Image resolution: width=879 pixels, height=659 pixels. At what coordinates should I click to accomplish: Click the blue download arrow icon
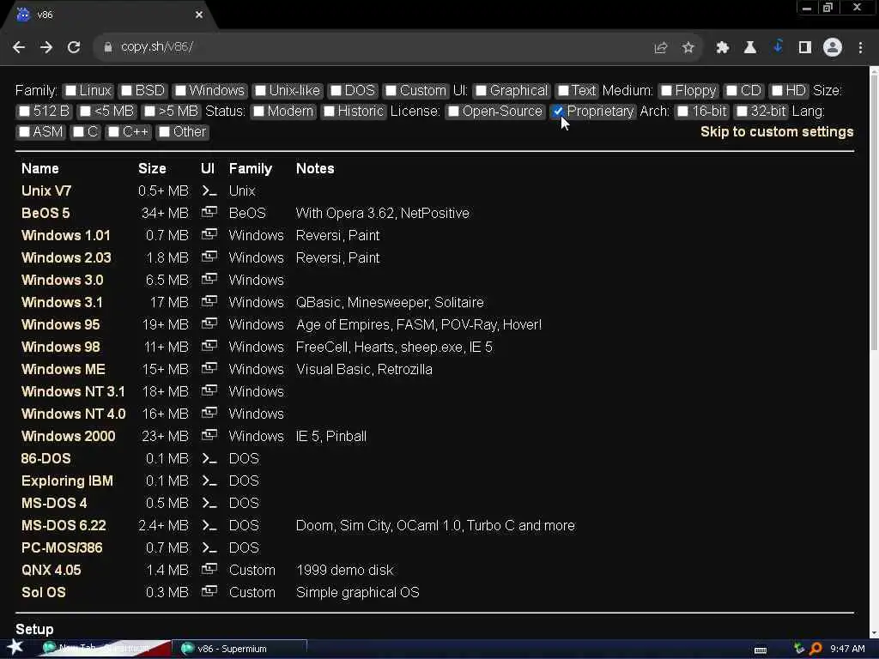pyautogui.click(x=778, y=46)
